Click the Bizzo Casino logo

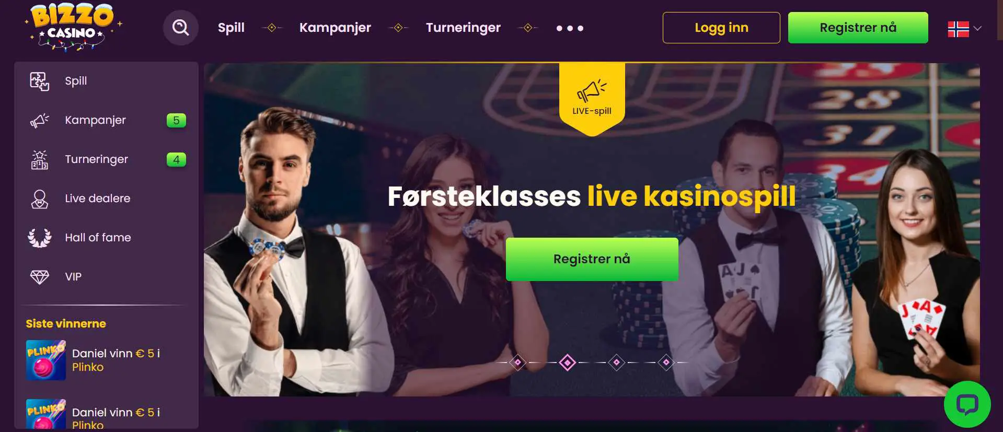(x=73, y=27)
